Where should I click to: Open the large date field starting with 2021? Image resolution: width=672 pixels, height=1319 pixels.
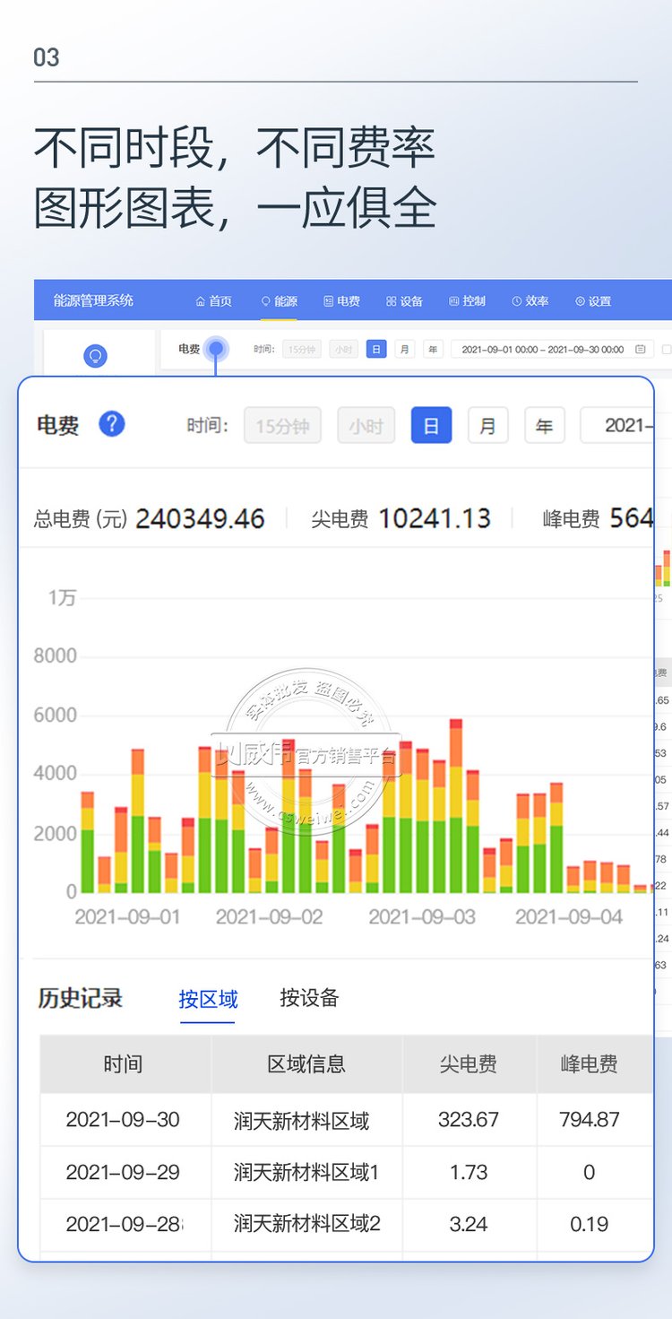click(x=618, y=426)
